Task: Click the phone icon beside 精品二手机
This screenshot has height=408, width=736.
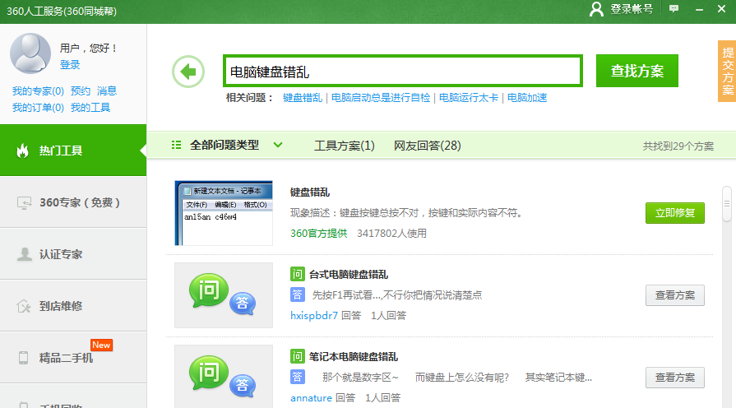Action: (x=24, y=358)
